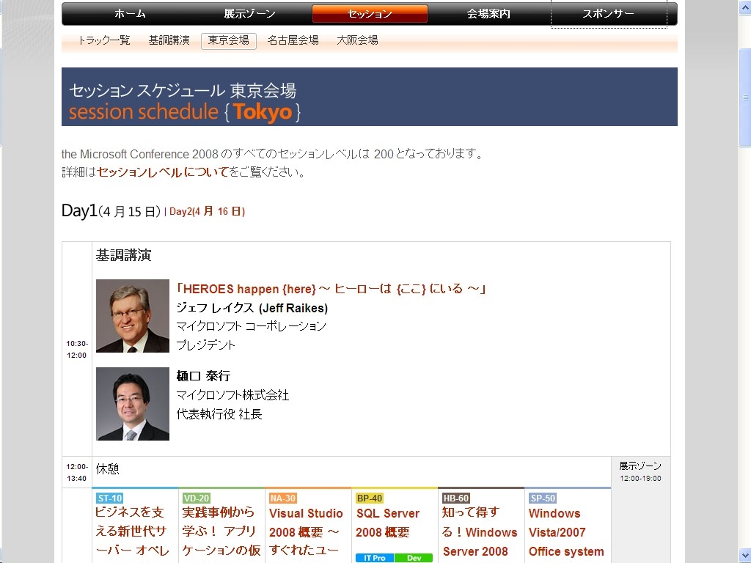This screenshot has height=563, width=751.
Task: Open the ホーム navigation tab
Action: pyautogui.click(x=131, y=13)
